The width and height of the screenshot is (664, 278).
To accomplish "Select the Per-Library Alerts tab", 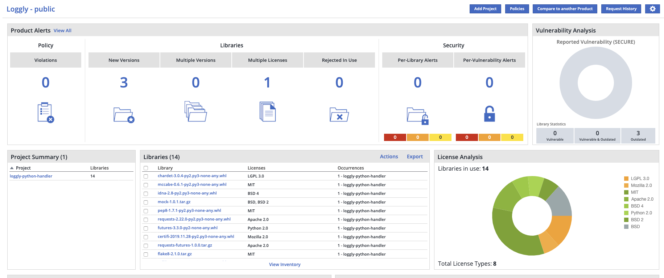I will (418, 60).
